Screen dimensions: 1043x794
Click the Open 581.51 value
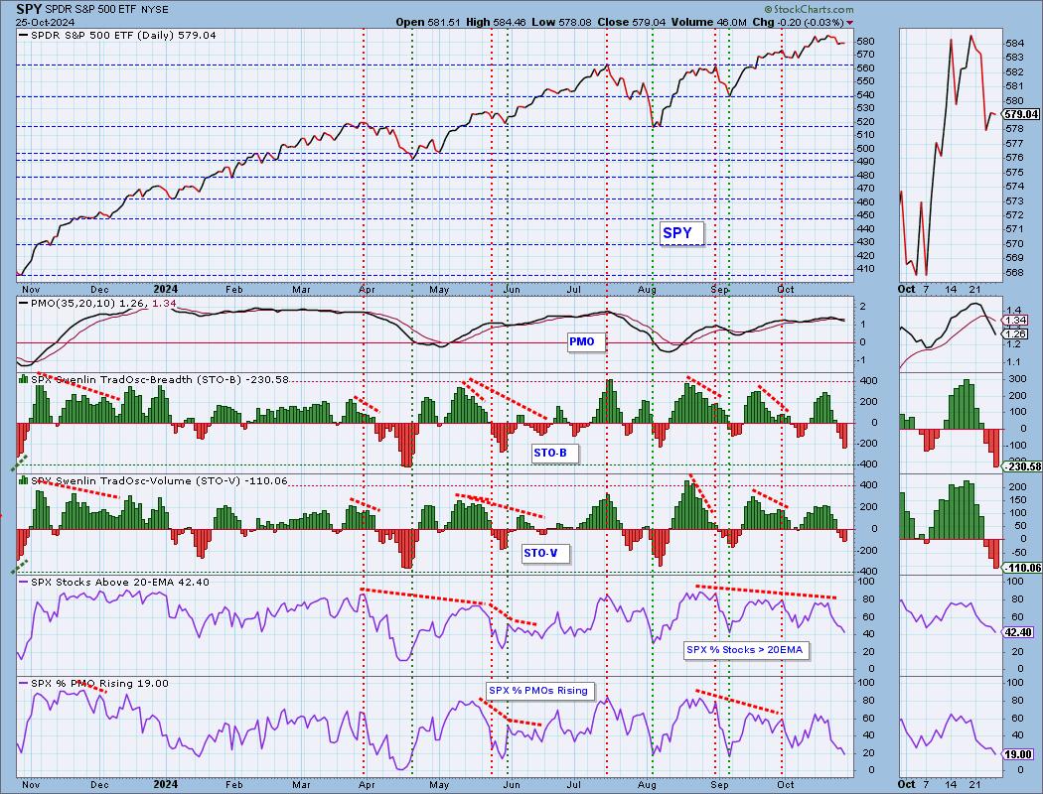click(428, 22)
